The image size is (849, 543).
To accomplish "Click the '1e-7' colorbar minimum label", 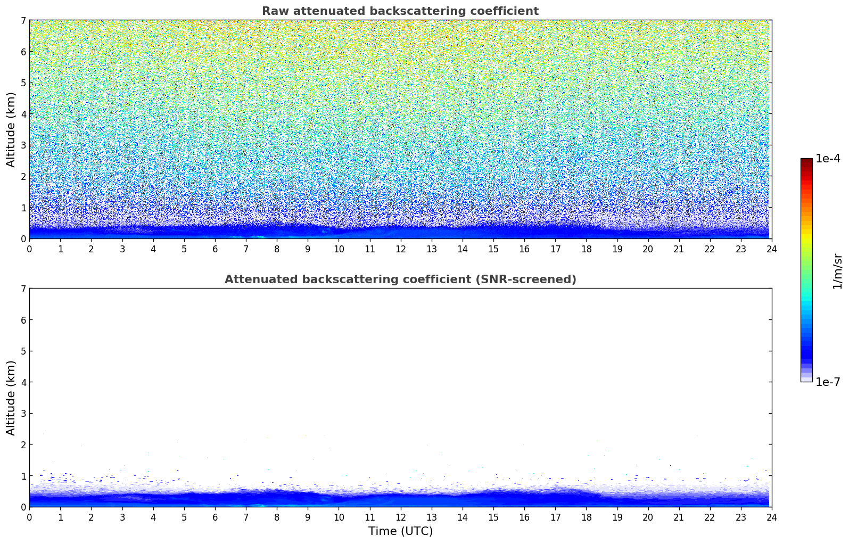I will [828, 382].
